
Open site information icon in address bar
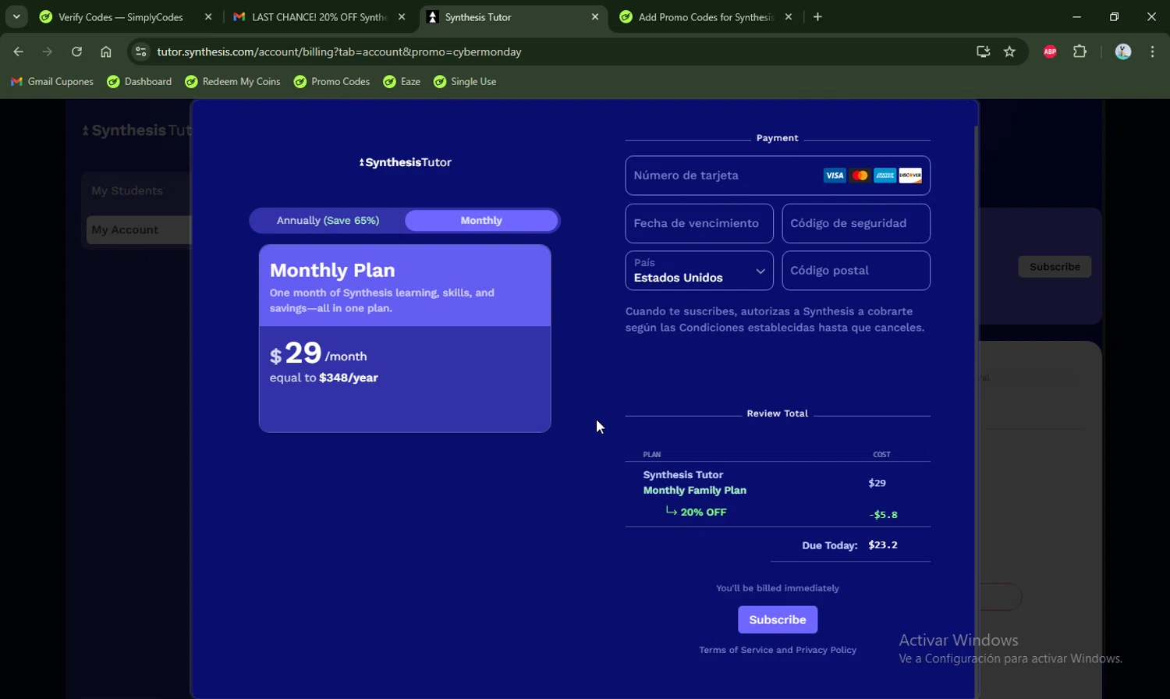pyautogui.click(x=140, y=51)
